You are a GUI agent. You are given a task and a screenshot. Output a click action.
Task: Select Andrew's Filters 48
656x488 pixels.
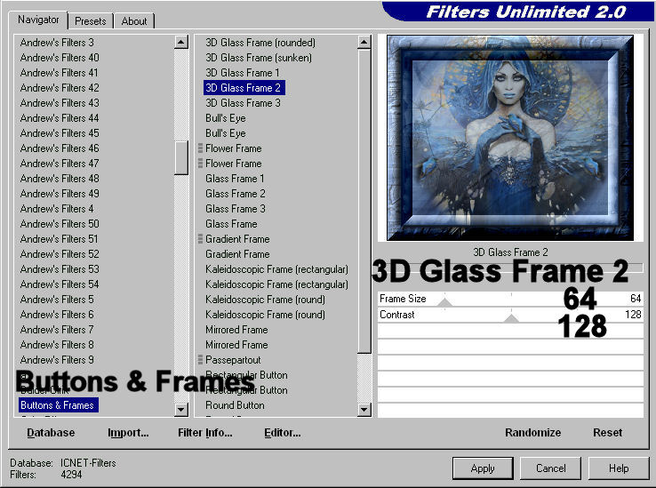(60, 179)
